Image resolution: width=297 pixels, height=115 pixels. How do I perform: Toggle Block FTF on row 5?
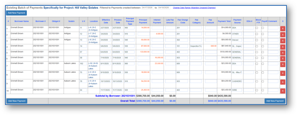pos(257,52)
